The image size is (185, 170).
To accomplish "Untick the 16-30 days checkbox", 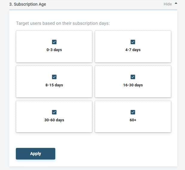I will [x=133, y=77].
